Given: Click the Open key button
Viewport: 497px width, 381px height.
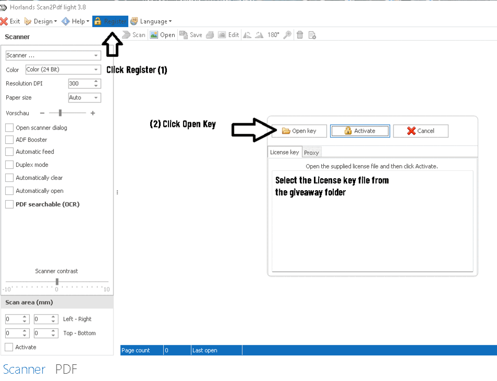Looking at the screenshot, I should [x=299, y=131].
